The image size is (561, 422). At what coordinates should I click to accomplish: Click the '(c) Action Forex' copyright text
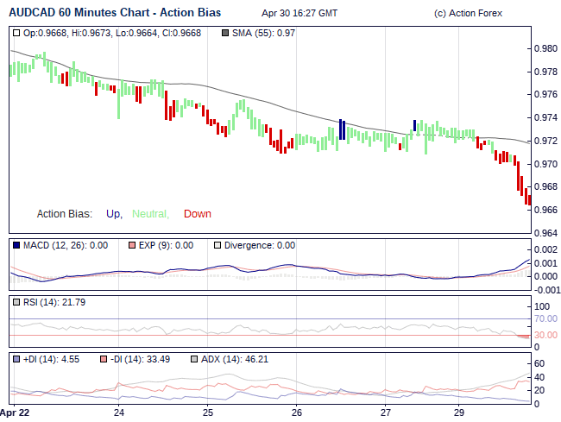pyautogui.click(x=467, y=14)
